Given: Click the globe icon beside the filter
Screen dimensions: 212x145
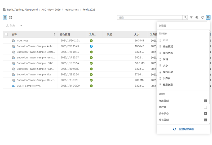Looking at the screenshot, I should coord(197,17).
